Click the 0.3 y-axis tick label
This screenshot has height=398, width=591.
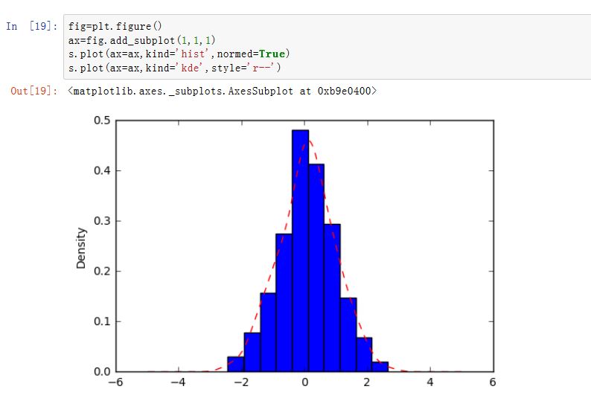coord(101,221)
